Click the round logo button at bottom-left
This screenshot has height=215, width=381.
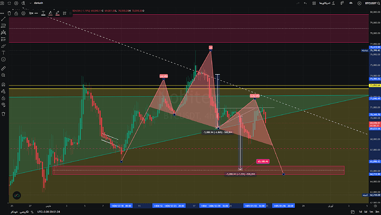pos(17,195)
